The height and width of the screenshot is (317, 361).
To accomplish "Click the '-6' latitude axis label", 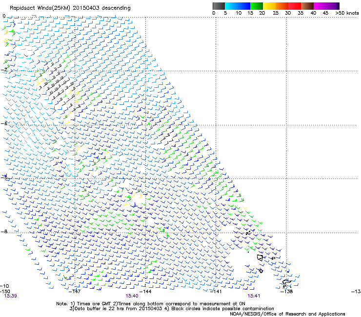I will (4, 177).
